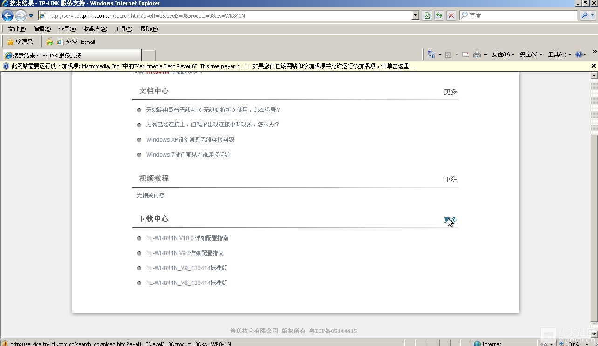The height and width of the screenshot is (346, 598).
Task: Close the information bar with X
Action: coord(594,66)
